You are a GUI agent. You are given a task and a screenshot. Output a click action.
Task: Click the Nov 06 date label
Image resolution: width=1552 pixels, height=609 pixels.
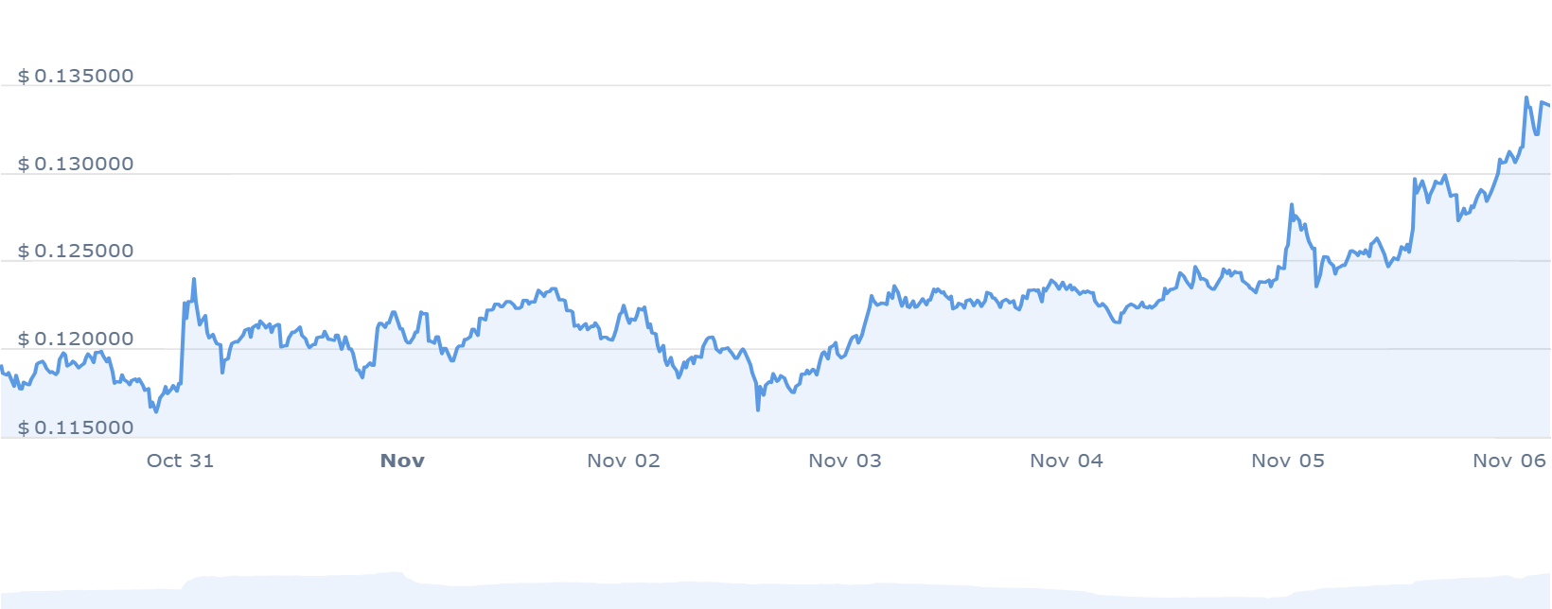(1509, 461)
